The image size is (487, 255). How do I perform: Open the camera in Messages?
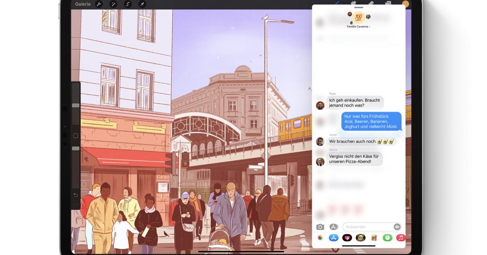[320, 227]
